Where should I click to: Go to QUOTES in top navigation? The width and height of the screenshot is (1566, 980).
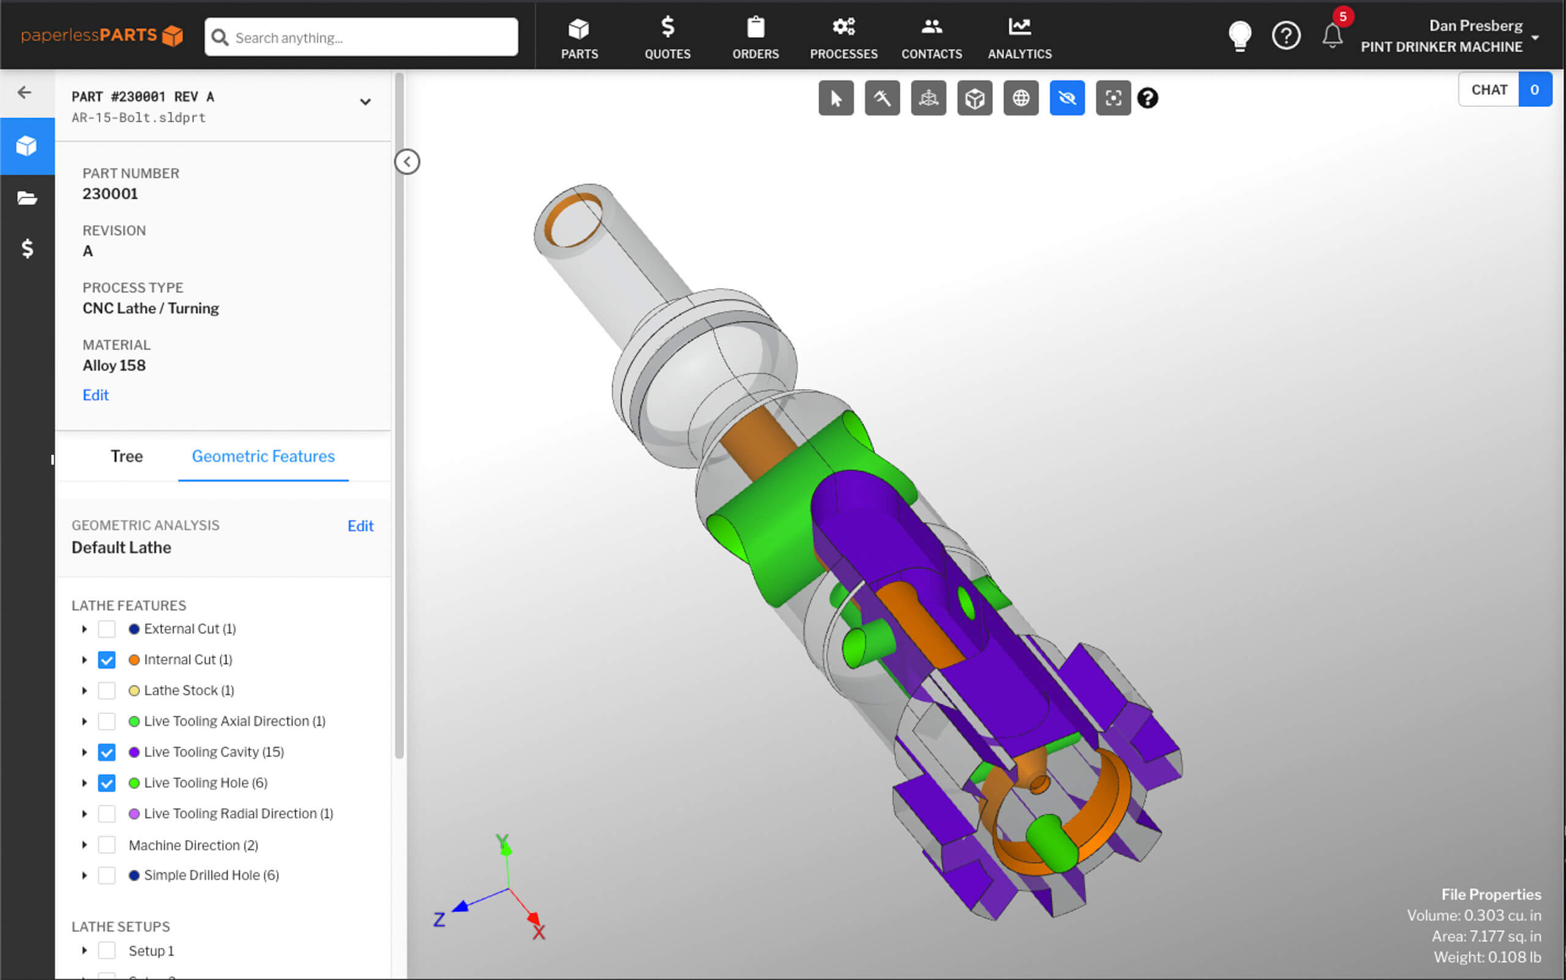pos(667,39)
